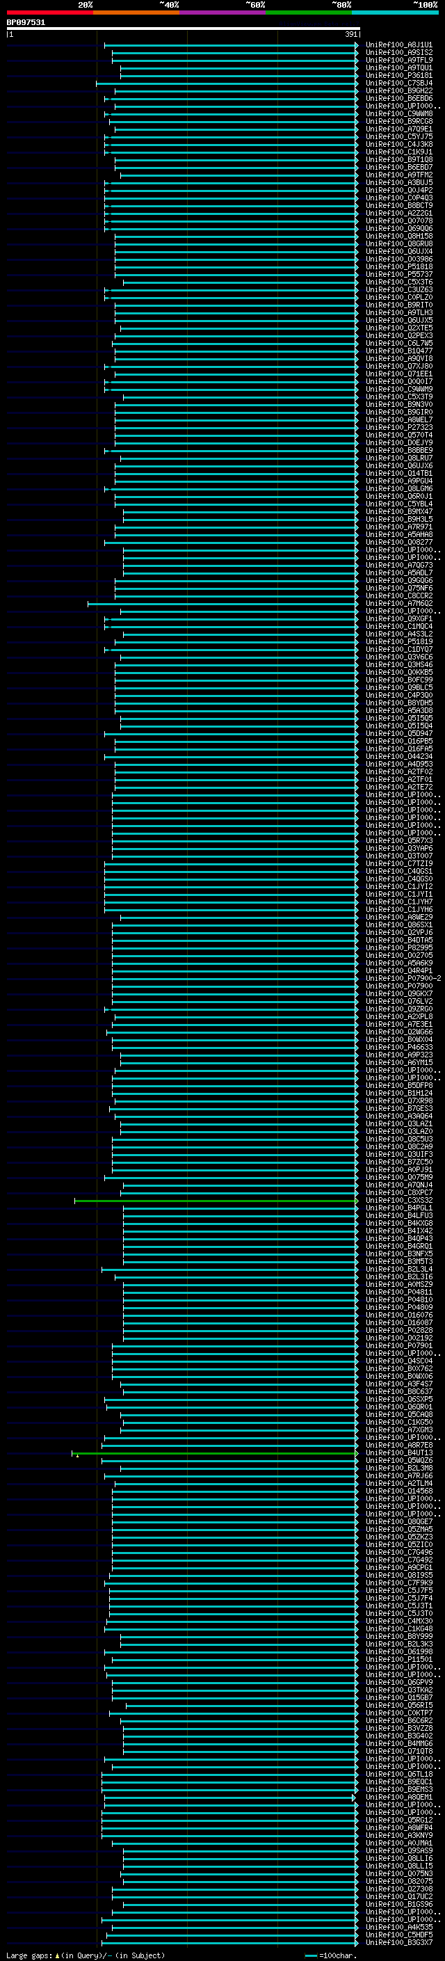Select the UniRef100_C9WWM8 label
The height and width of the screenshot is (1961, 445).
click(x=398, y=114)
